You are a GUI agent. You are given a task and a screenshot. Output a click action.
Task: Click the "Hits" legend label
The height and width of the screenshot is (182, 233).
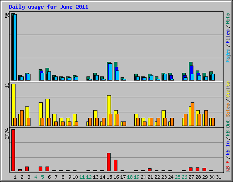pos(228,19)
